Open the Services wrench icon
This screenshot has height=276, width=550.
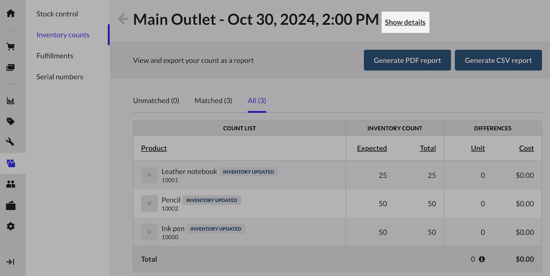[x=11, y=142]
